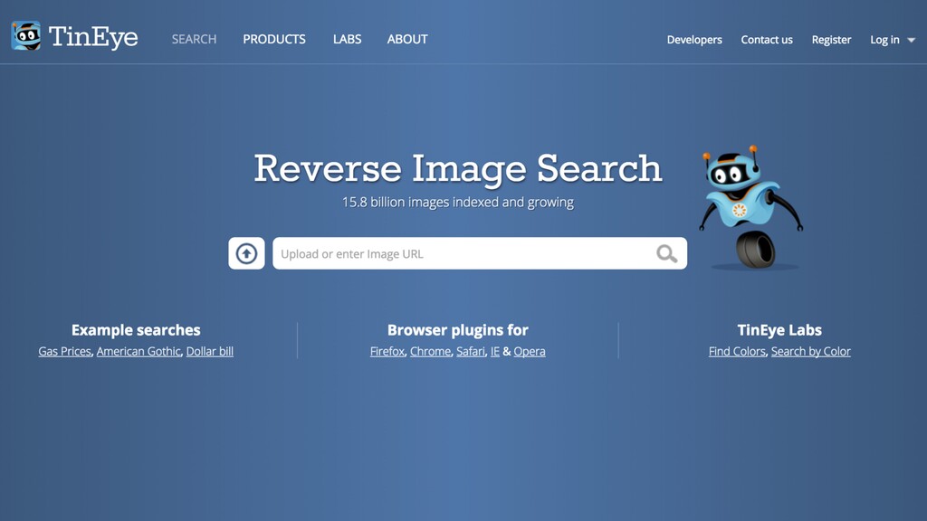Click the TinEye Labs heading
The image size is (927, 521).
pyautogui.click(x=779, y=329)
